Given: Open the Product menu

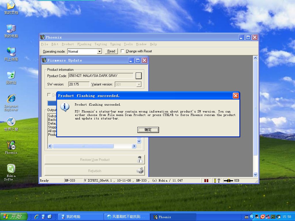Looking at the screenshot, I should [x=68, y=44].
